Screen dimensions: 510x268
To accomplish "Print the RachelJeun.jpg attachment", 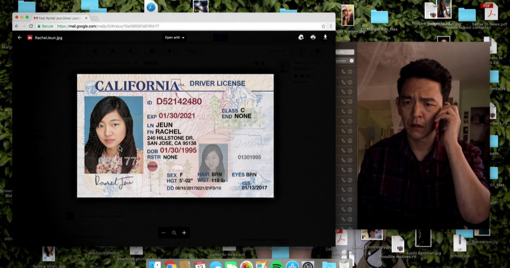I will [313, 37].
